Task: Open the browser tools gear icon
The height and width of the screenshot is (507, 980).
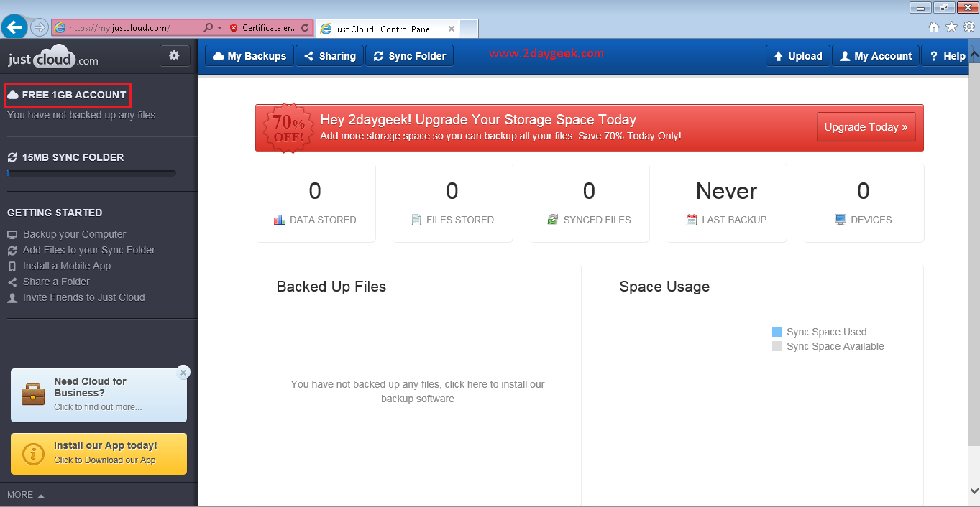Action: click(x=968, y=27)
